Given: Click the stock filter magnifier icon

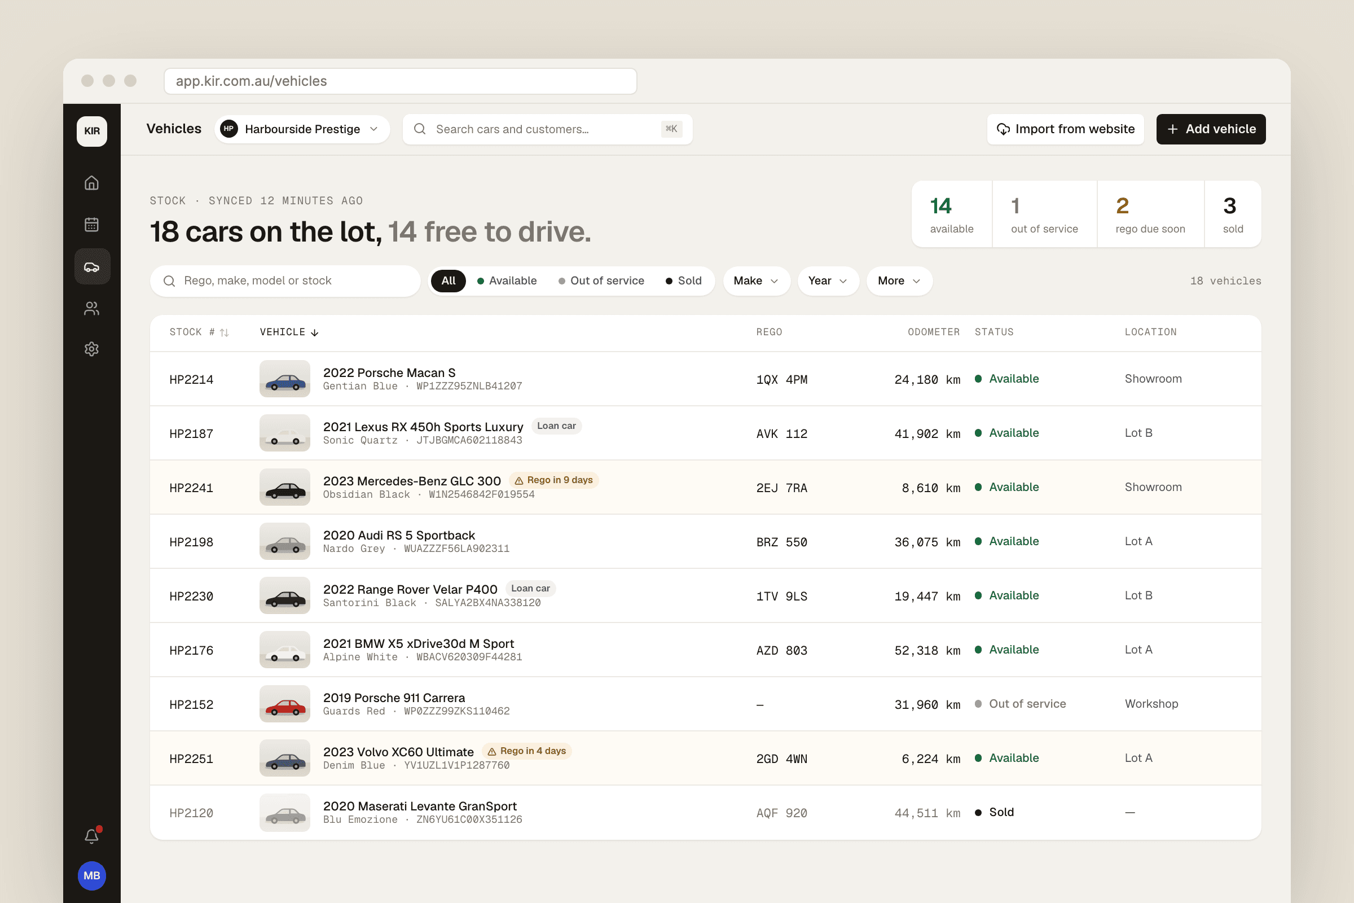Looking at the screenshot, I should tap(169, 281).
